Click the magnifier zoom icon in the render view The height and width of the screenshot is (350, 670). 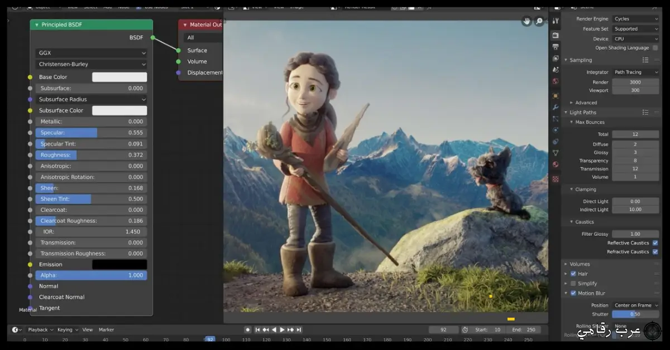tap(539, 21)
